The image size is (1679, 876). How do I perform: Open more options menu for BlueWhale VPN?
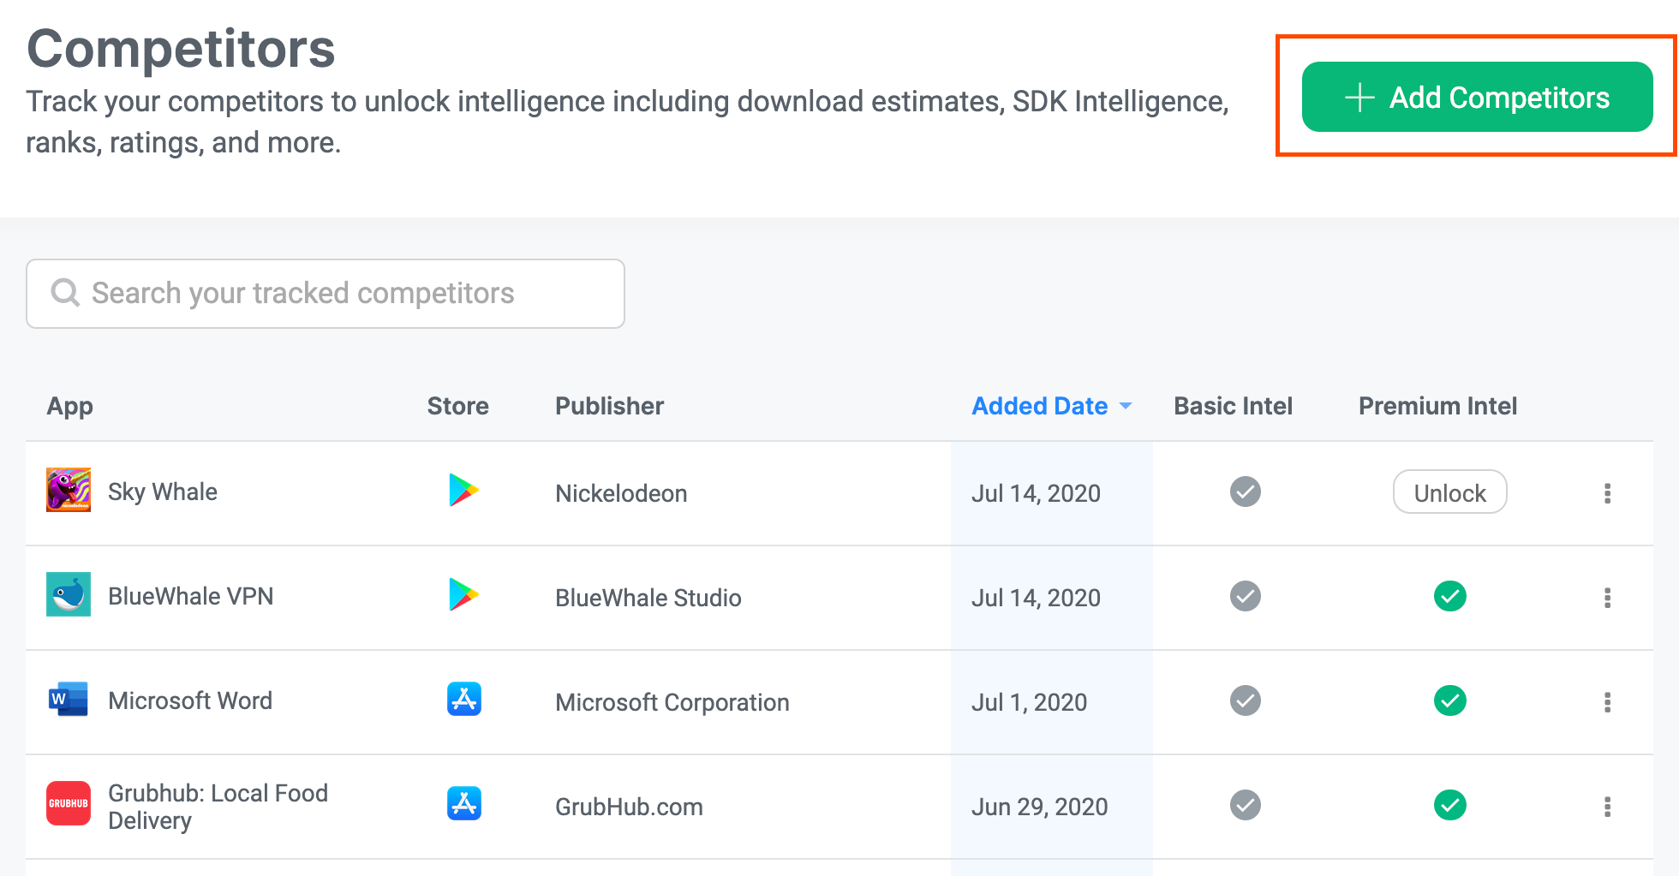[1608, 598]
